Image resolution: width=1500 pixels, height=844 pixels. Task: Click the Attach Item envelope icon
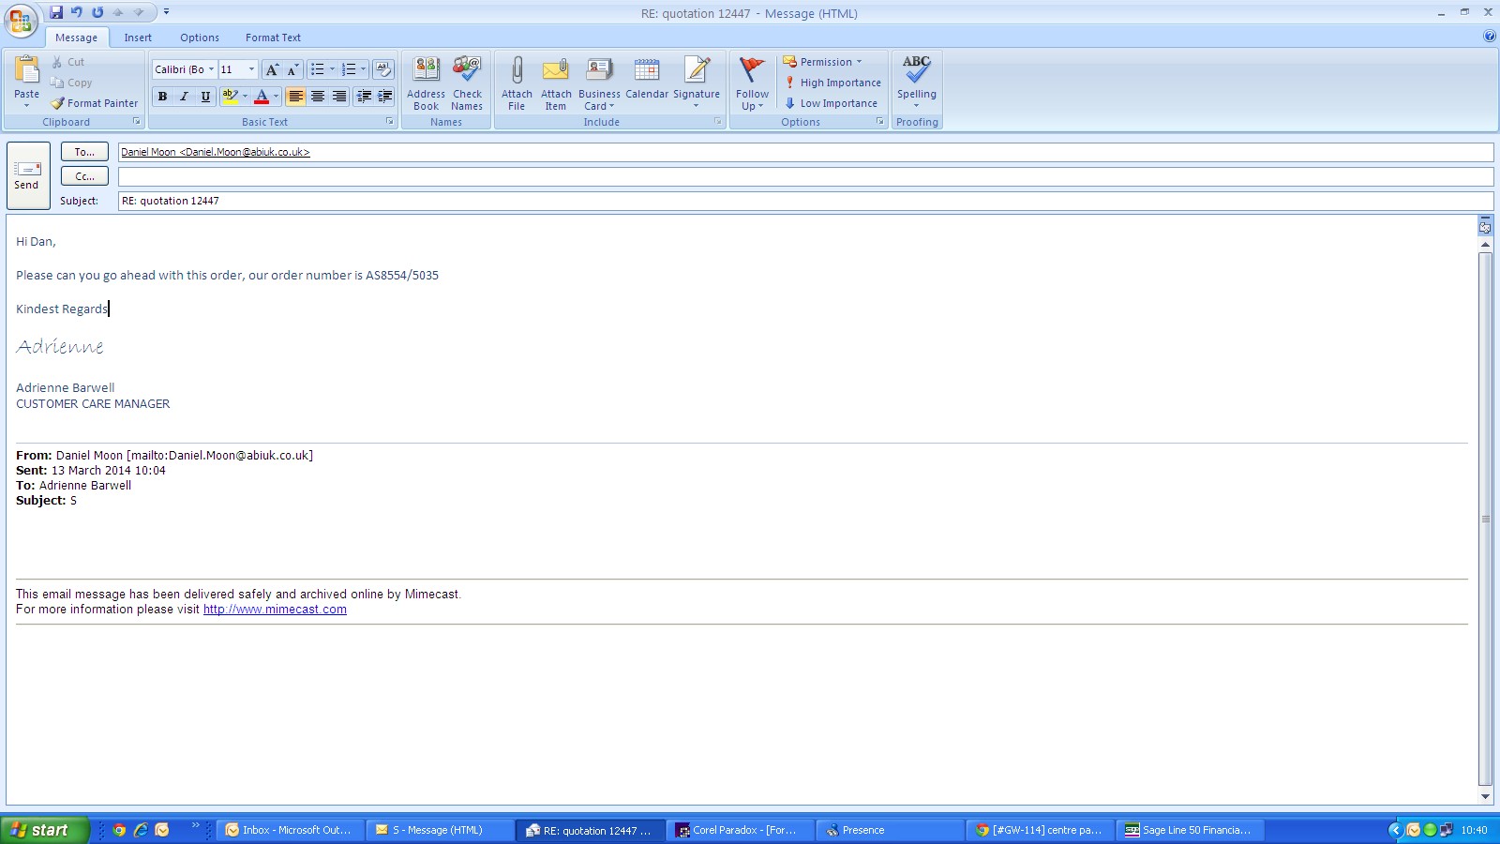coord(556,71)
